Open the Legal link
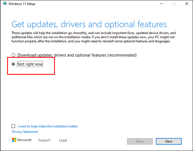Viewport: 193px width, 151px height. (63, 140)
